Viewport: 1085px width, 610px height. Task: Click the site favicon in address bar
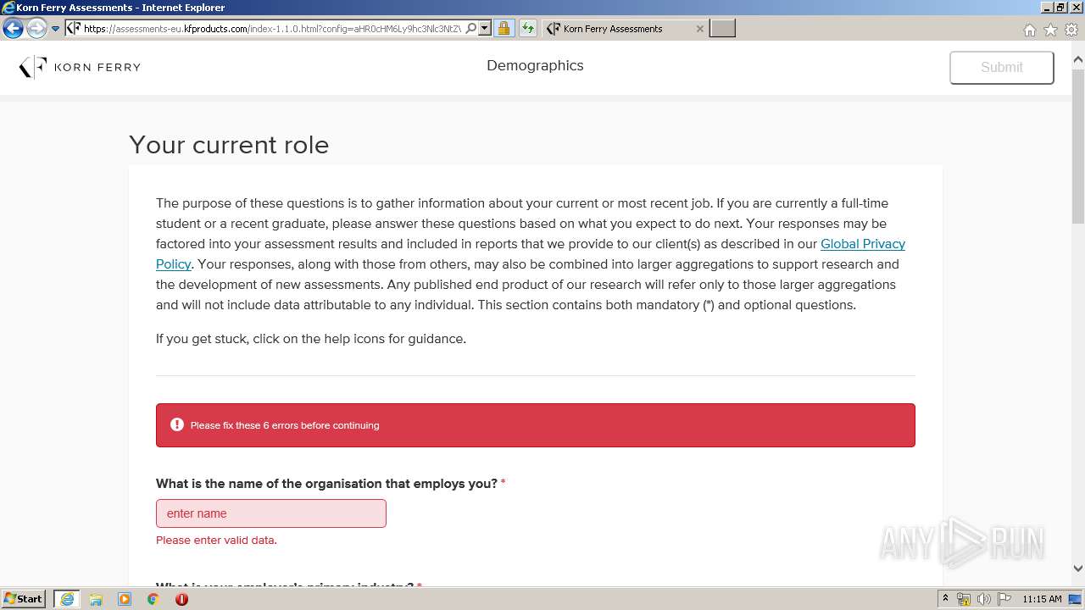click(x=73, y=28)
